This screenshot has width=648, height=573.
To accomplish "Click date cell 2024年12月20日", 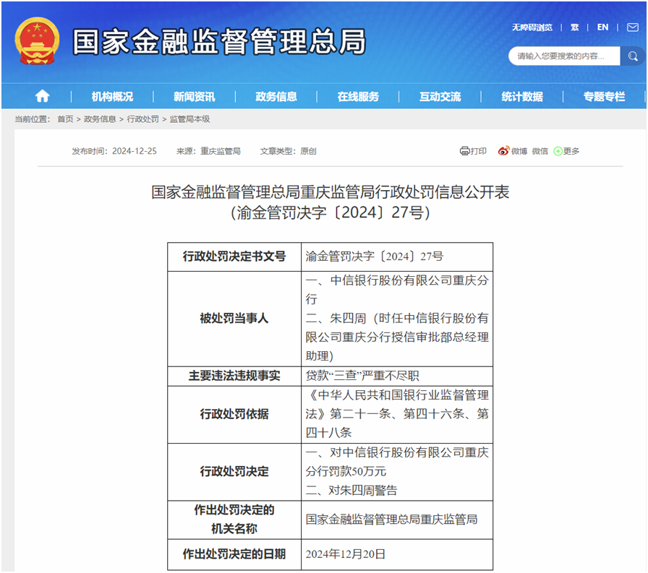I will tap(345, 554).
